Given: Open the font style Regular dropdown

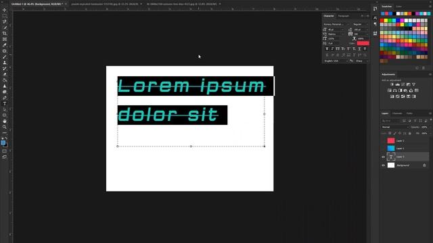Looking at the screenshot, I should 360,24.
